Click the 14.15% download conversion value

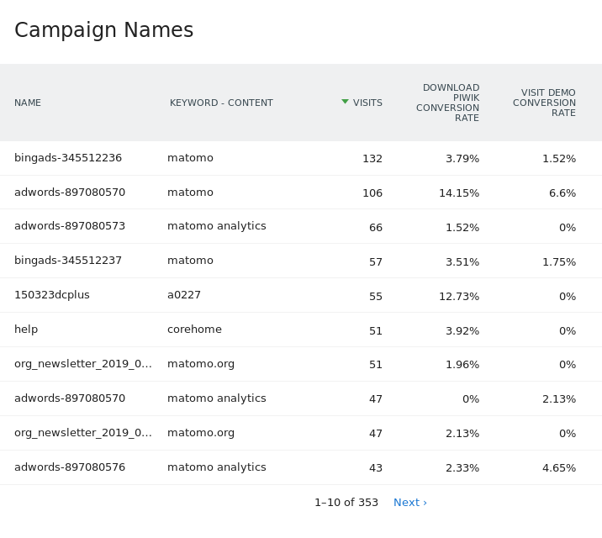[458, 193]
